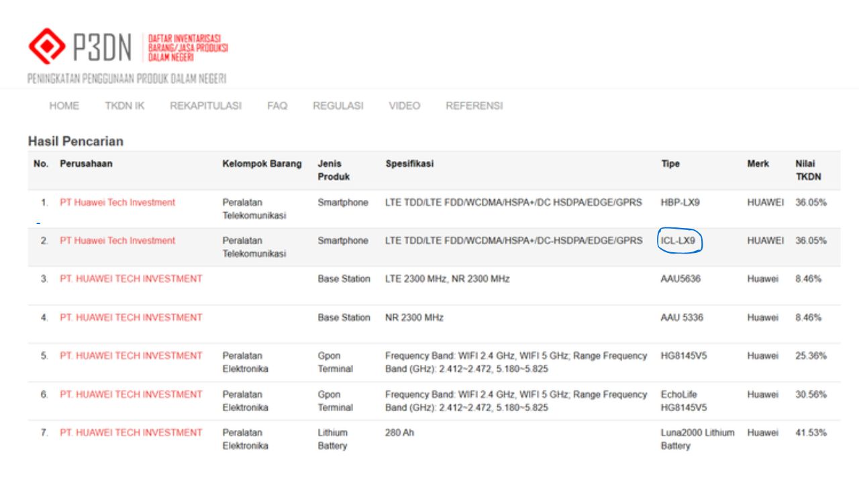Open company link for Luna2000 Lithium Battery
The width and height of the screenshot is (859, 483).
click(131, 433)
